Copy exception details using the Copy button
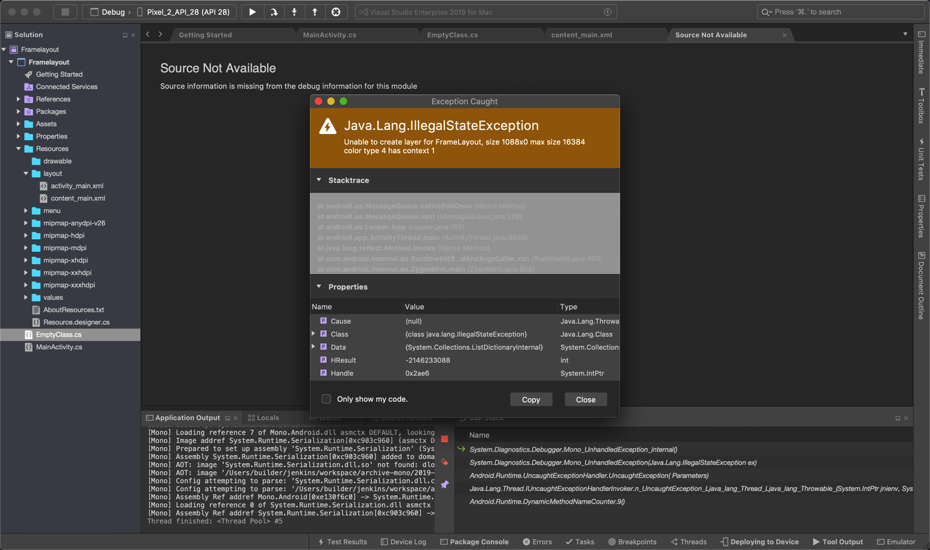The width and height of the screenshot is (930, 550). pyautogui.click(x=531, y=399)
